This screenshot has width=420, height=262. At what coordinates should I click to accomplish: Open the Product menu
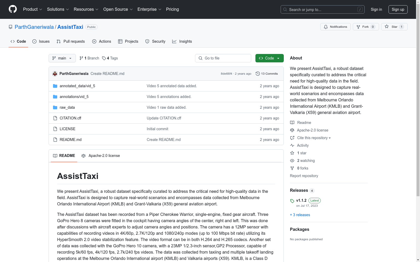tap(33, 9)
